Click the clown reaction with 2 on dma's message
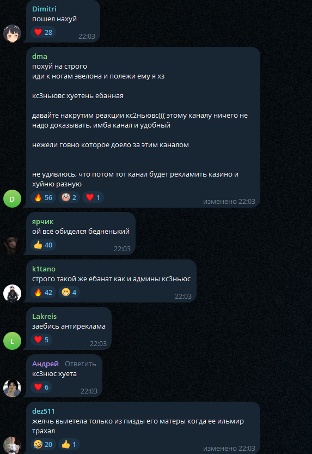 (x=69, y=197)
